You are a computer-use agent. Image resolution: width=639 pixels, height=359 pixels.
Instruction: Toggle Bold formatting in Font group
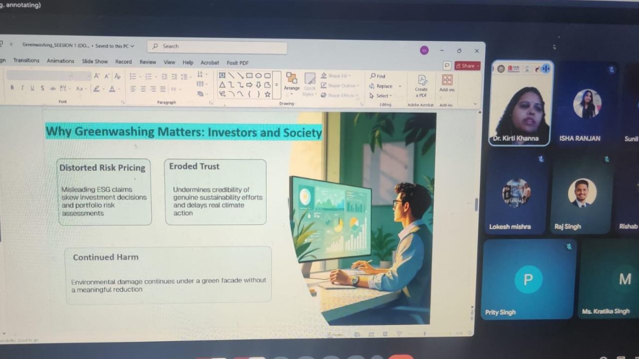pyautogui.click(x=12, y=88)
